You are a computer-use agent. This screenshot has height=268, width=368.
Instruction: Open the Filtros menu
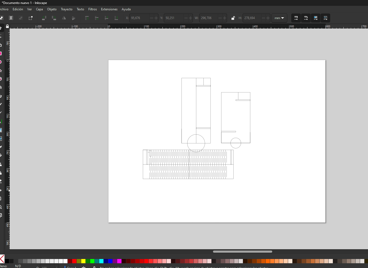pos(92,9)
